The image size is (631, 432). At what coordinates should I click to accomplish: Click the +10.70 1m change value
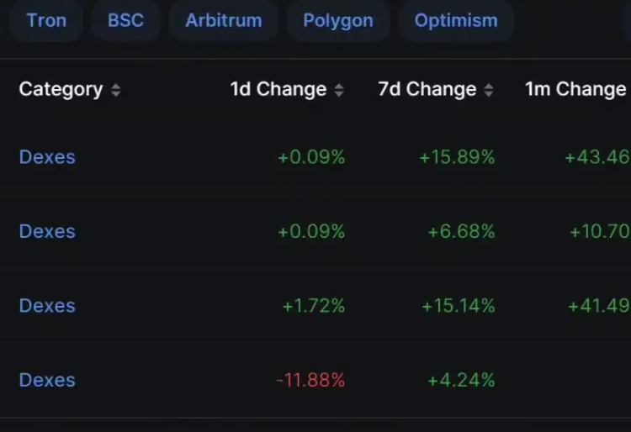(x=599, y=231)
